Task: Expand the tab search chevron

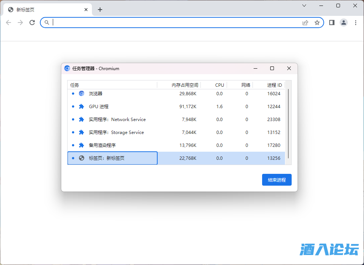Action: pos(304,6)
